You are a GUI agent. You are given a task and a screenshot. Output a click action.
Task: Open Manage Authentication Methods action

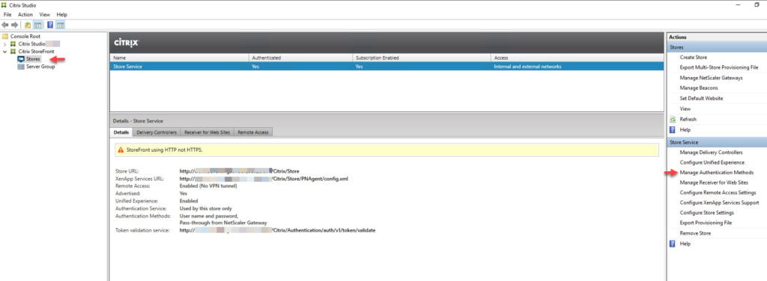717,173
